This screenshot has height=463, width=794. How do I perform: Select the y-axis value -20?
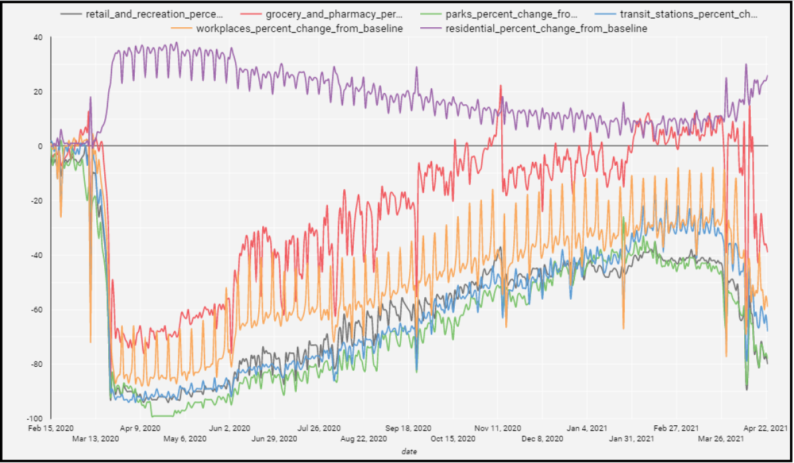click(x=37, y=200)
